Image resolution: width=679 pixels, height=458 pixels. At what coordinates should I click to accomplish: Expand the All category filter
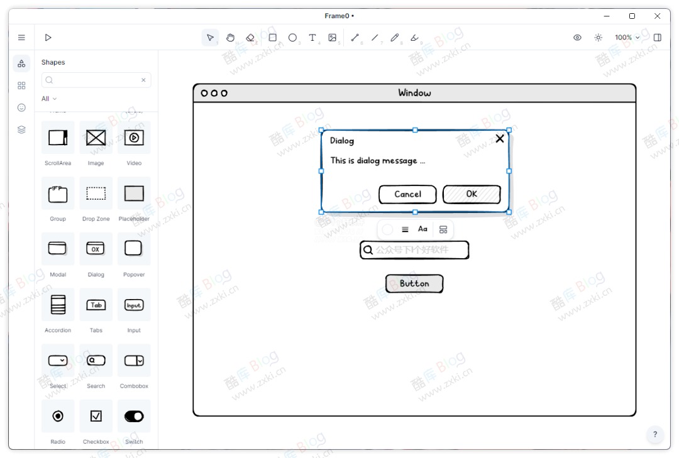(49, 99)
